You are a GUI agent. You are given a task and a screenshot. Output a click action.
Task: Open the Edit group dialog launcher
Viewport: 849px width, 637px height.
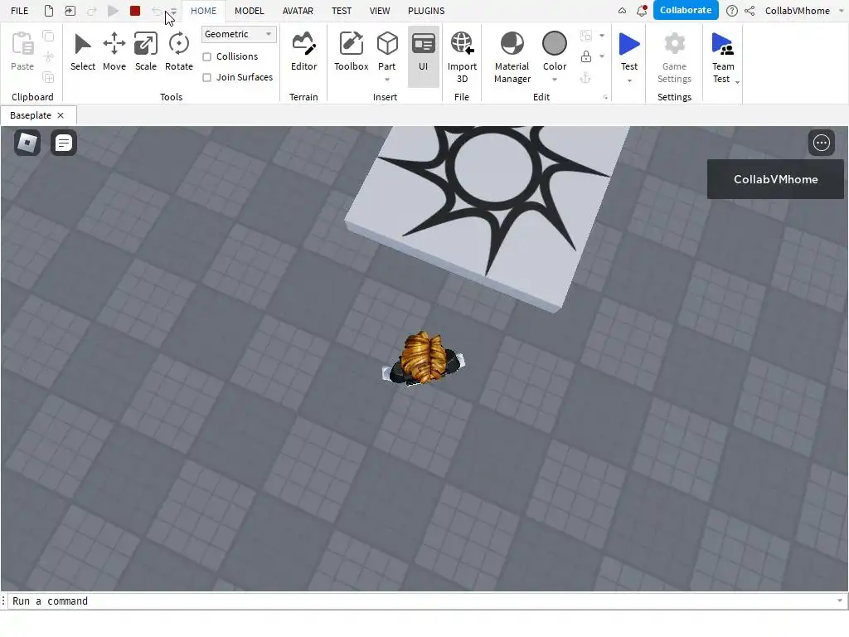[x=605, y=98]
